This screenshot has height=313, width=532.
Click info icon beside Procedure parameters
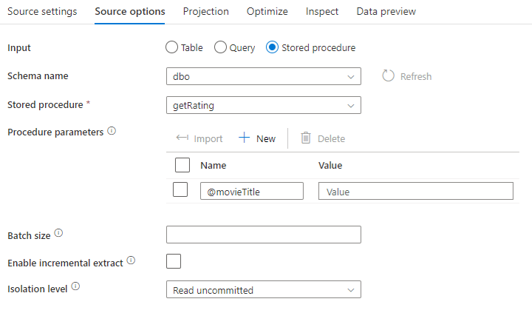(112, 131)
